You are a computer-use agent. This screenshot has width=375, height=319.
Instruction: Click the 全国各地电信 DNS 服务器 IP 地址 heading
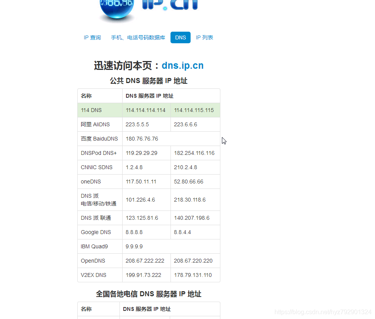click(148, 294)
